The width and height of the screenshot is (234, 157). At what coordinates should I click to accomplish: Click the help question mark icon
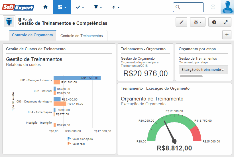(x=213, y=7)
